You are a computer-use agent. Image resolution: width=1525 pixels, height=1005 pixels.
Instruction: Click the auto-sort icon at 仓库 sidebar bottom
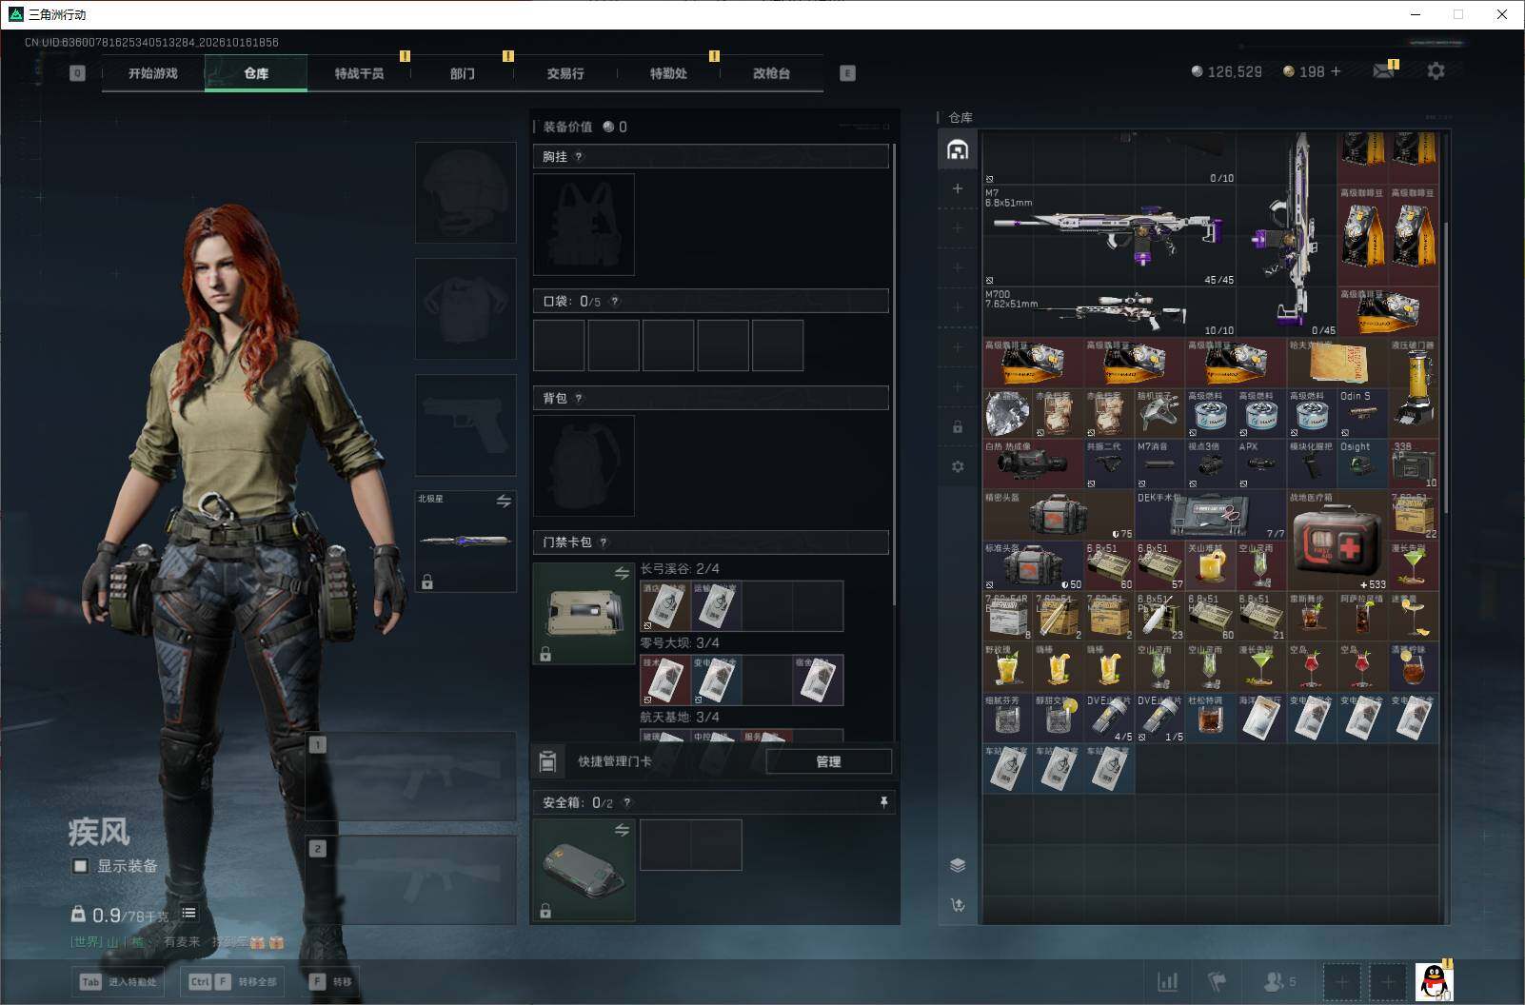click(x=958, y=904)
